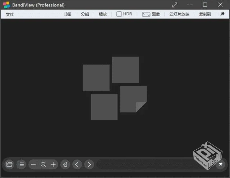Pin the bottom control bar
The image size is (230, 178).
pos(220,164)
